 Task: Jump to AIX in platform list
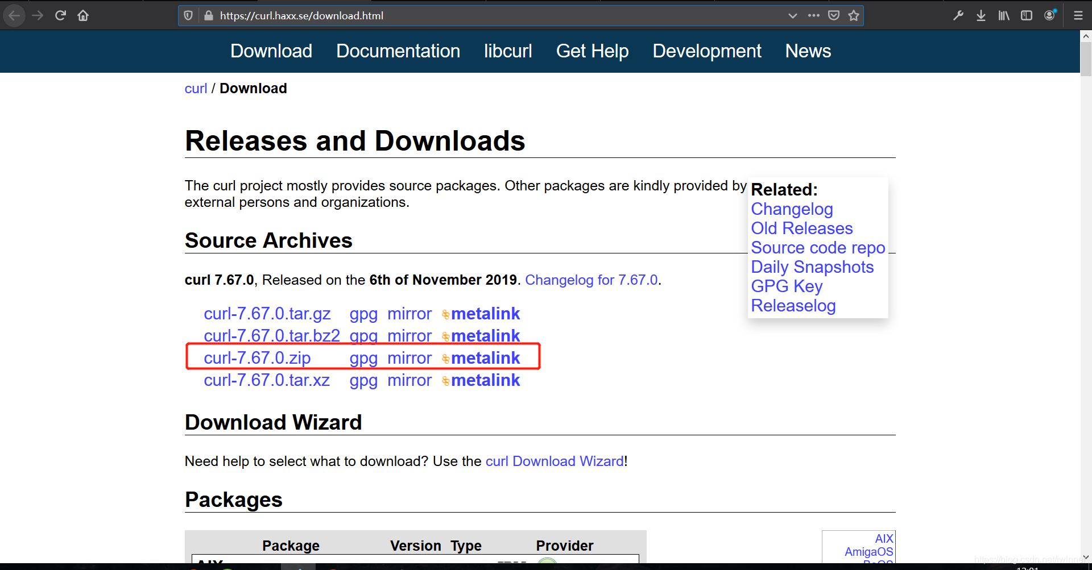pyautogui.click(x=884, y=539)
